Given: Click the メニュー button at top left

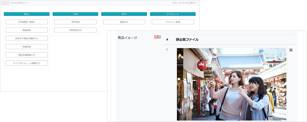Looking at the screenshot, I should (x=5, y=3).
